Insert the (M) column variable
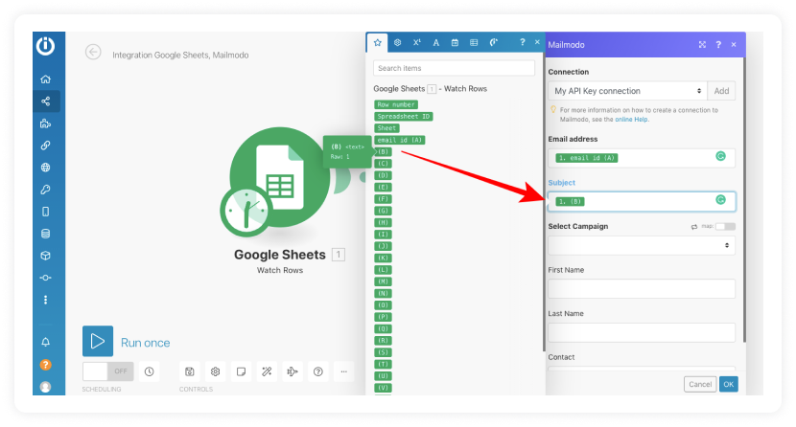Image resolution: width=796 pixels, height=427 pixels. coord(383,281)
